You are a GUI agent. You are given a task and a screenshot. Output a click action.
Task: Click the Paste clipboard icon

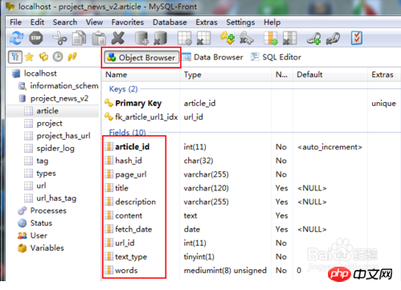[99, 38]
